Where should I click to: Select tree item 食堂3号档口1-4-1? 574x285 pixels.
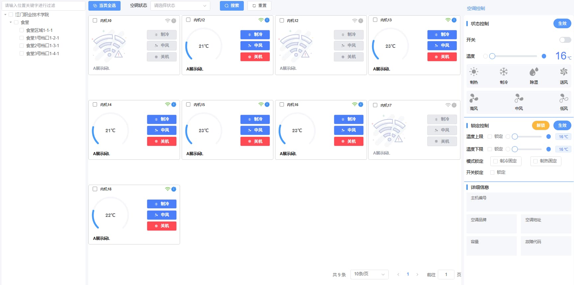(43, 53)
